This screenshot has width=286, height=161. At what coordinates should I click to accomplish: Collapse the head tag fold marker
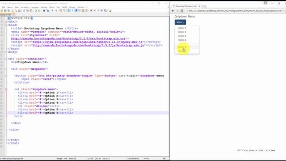point(6,25)
